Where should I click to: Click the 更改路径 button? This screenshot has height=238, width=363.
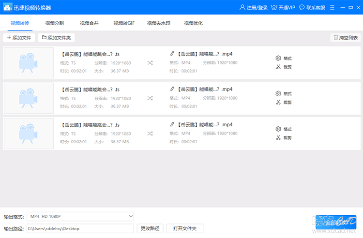[x=150, y=228]
